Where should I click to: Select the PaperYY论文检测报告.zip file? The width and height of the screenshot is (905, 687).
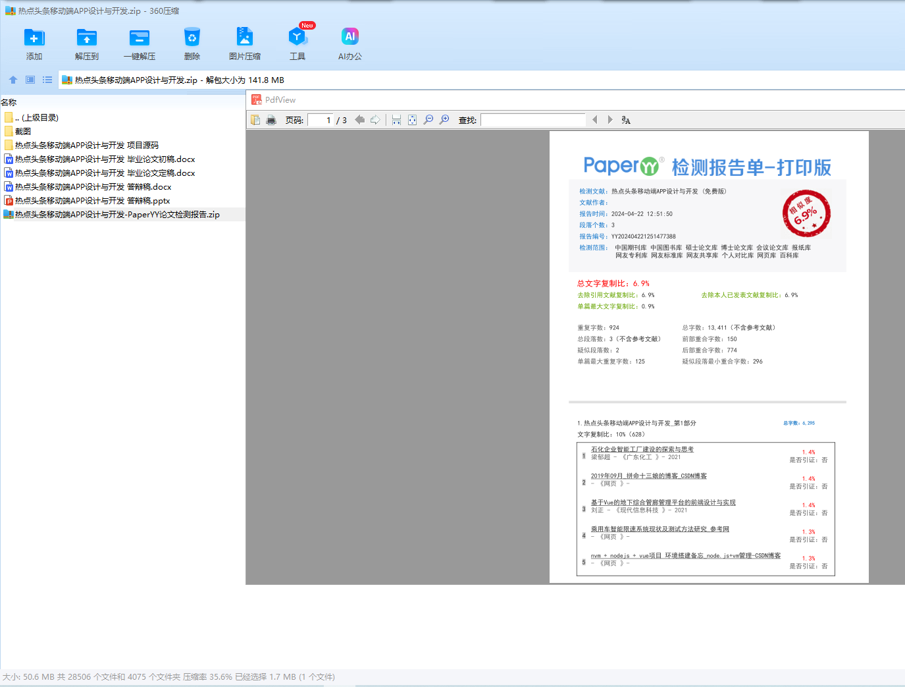[x=122, y=215]
